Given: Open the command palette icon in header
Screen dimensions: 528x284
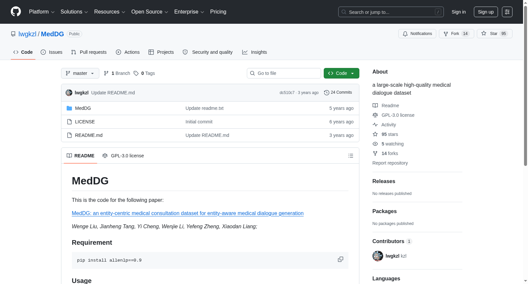Looking at the screenshot, I should pos(507,12).
